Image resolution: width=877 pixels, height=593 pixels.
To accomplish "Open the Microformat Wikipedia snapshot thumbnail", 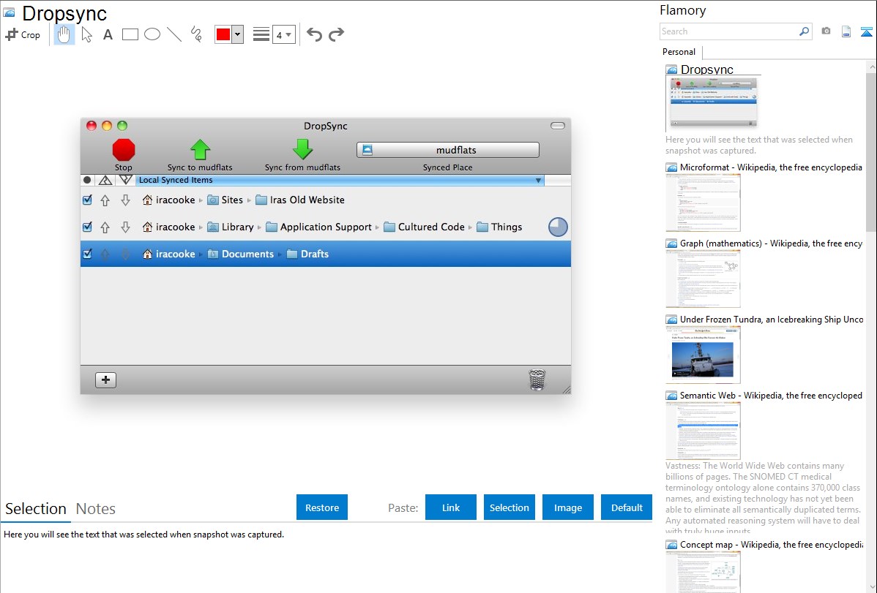I will point(703,203).
